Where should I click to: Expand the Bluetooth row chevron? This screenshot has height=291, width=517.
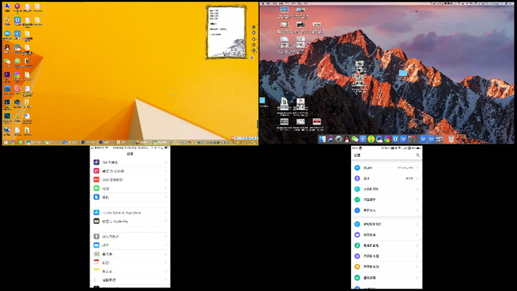pos(417,178)
